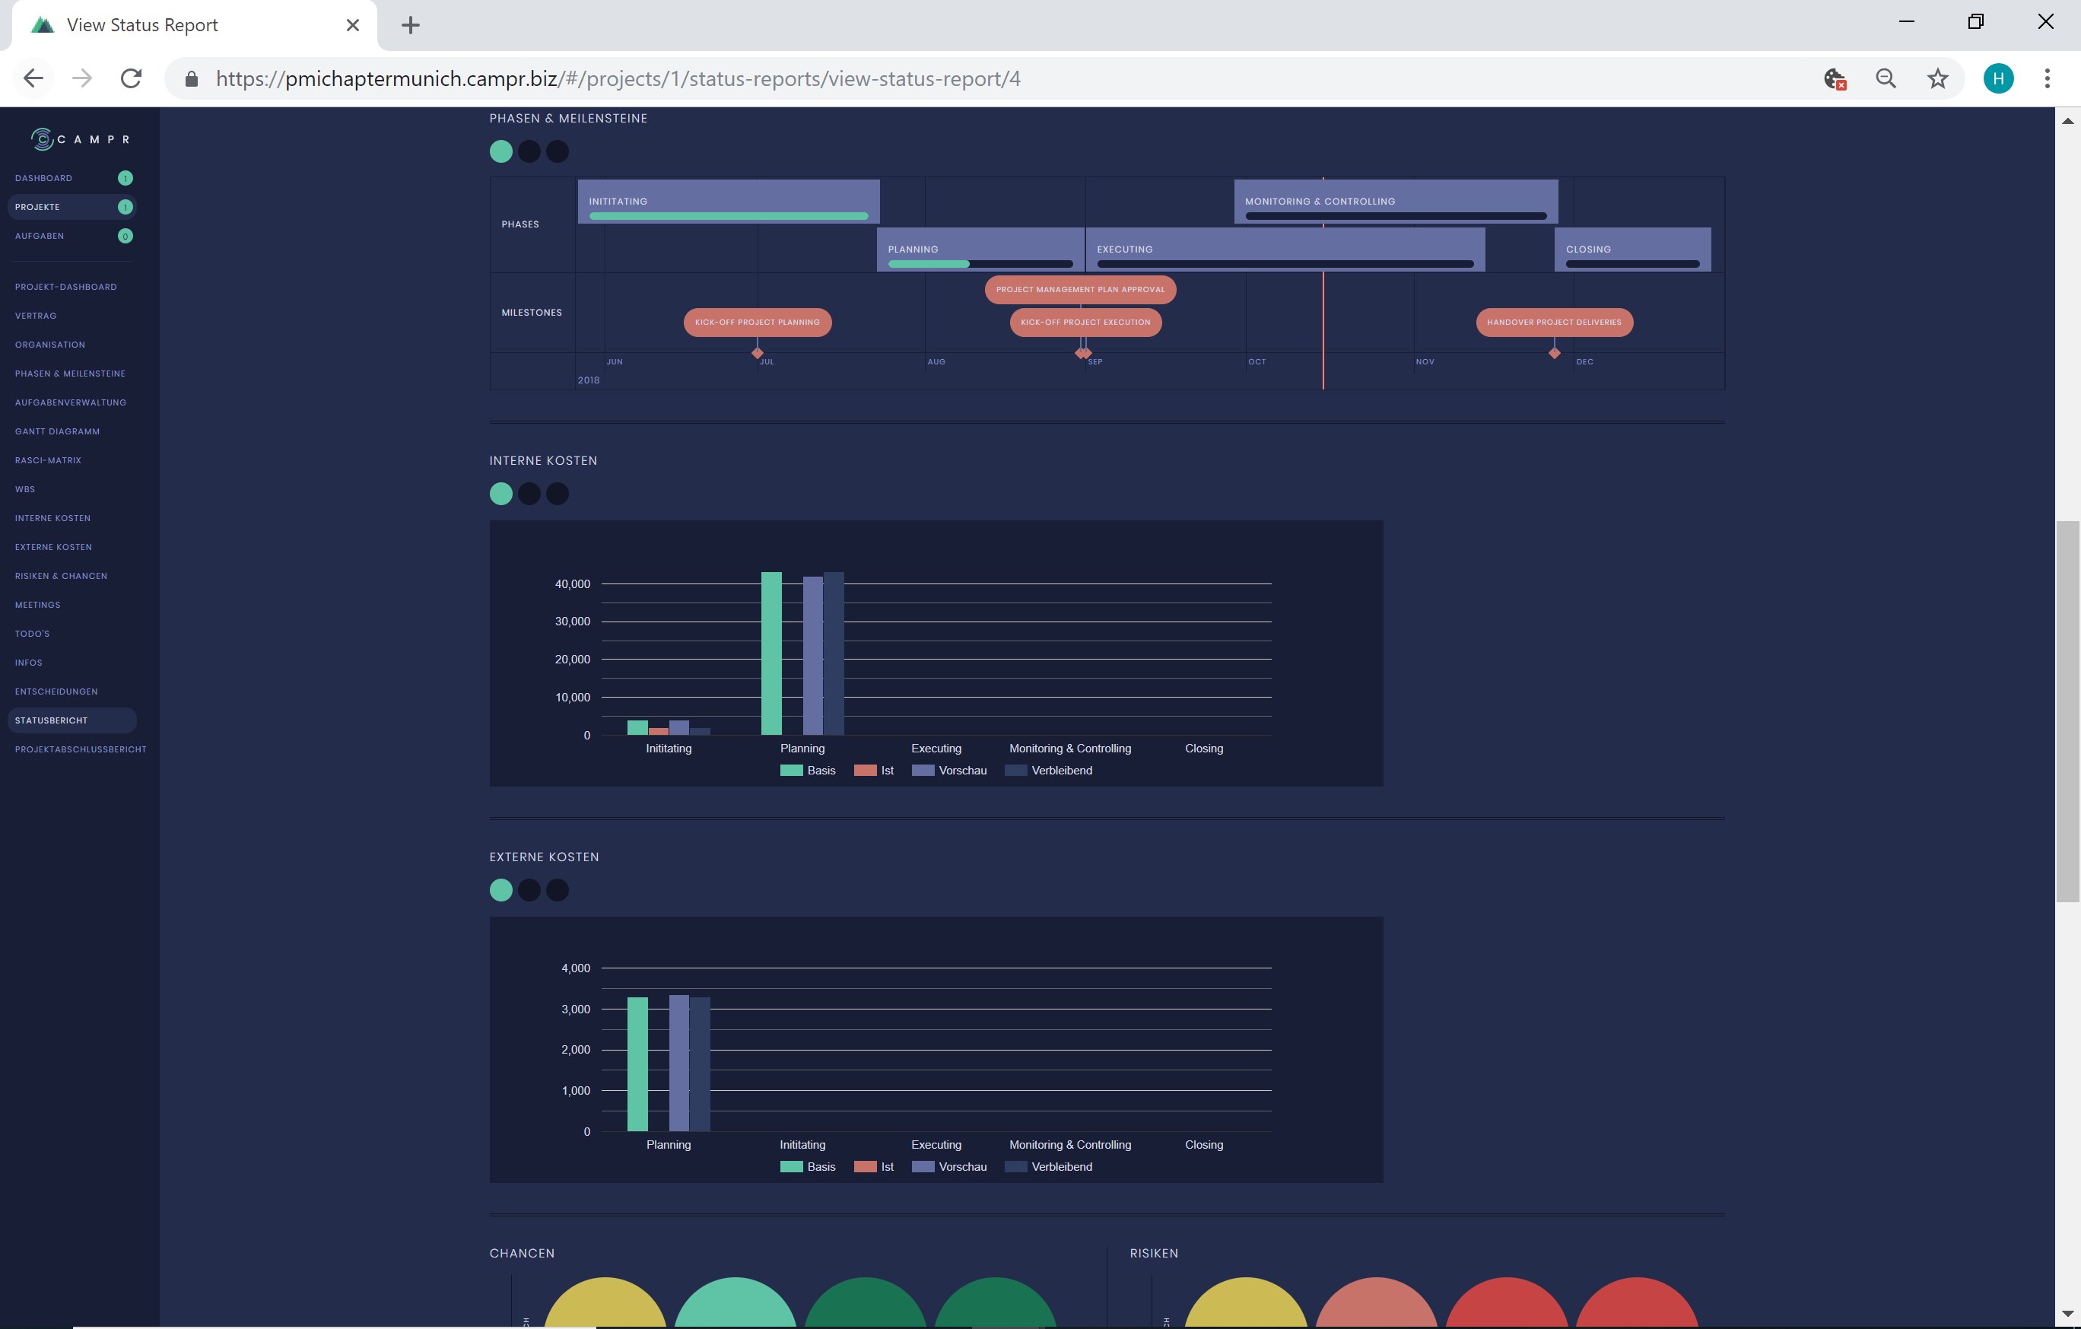The width and height of the screenshot is (2081, 1329).
Task: Click the Dashboard notification badge
Action: click(125, 178)
